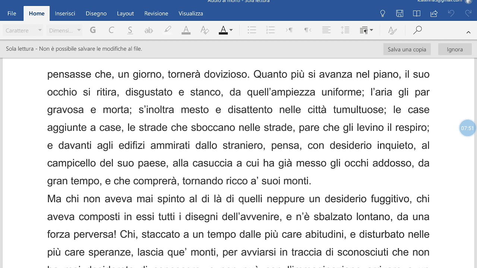Toggle bold (G) formatting

pyautogui.click(x=93, y=31)
